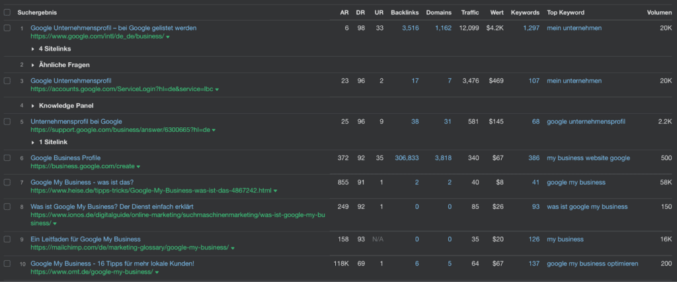The width and height of the screenshot is (677, 282).
Task: Open top keyword 'google unternehmensprofil'
Action: click(586, 122)
